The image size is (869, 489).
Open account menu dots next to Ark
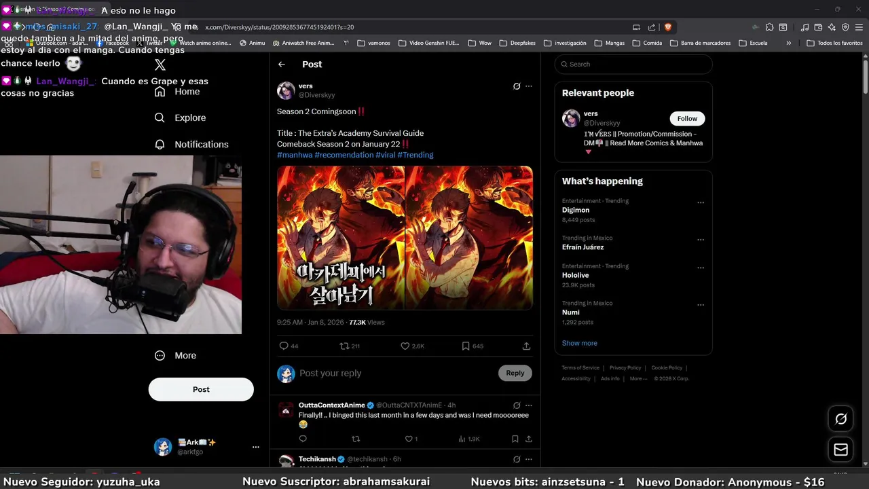click(x=256, y=447)
